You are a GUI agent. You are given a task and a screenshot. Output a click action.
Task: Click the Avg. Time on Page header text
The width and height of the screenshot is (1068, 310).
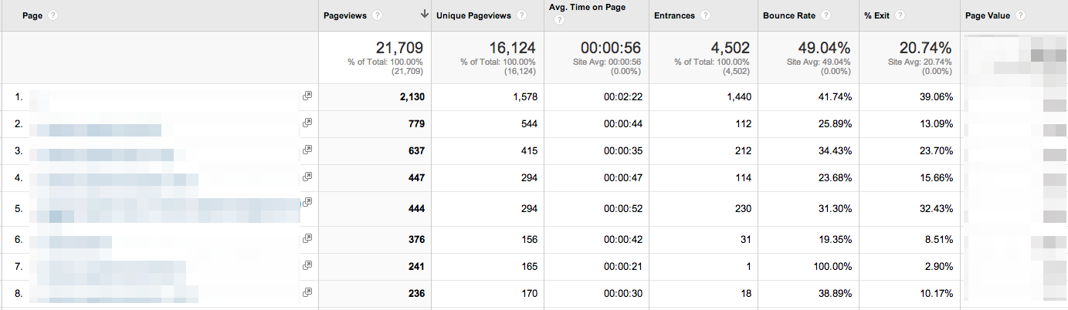(x=587, y=8)
